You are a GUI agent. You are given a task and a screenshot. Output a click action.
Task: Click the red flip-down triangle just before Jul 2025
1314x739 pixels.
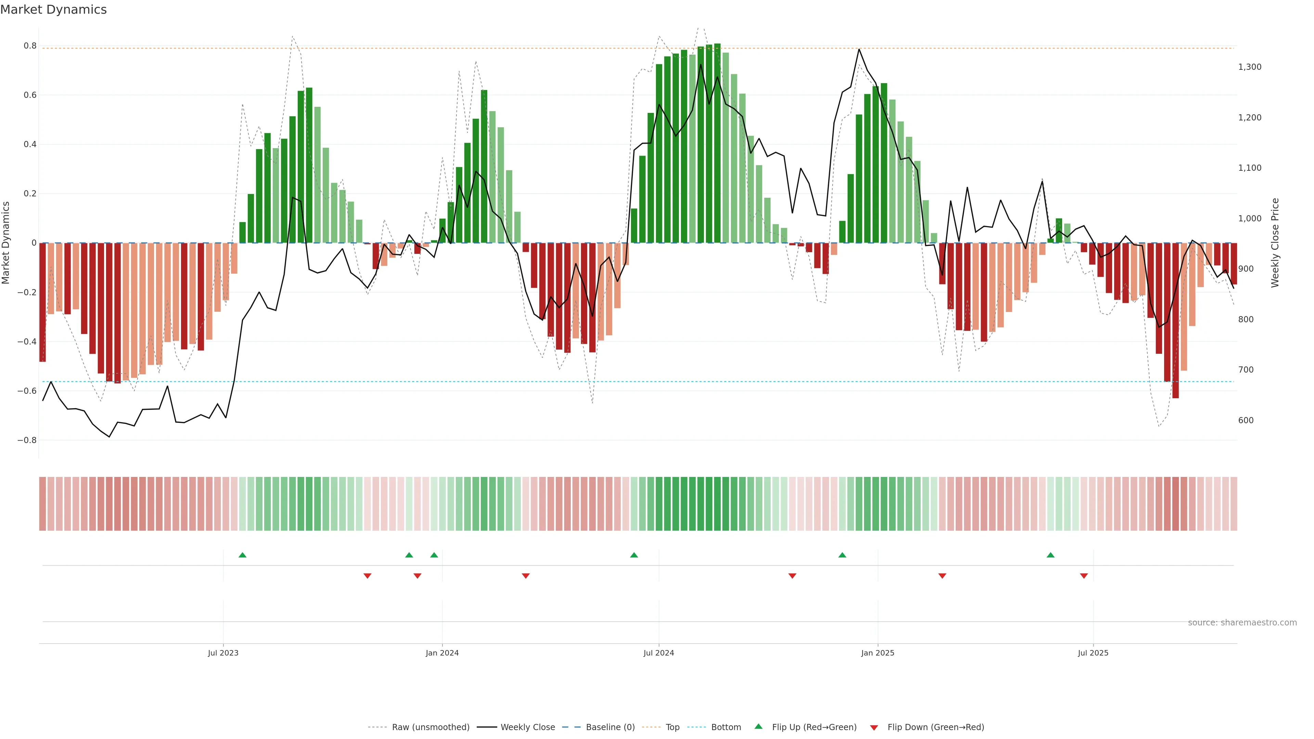pos(1084,576)
